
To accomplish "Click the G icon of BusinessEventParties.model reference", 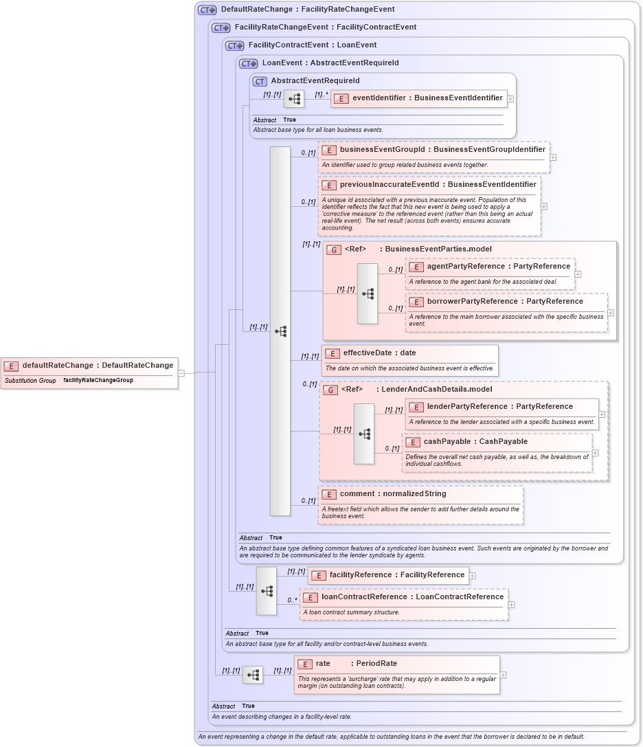I will tap(333, 249).
